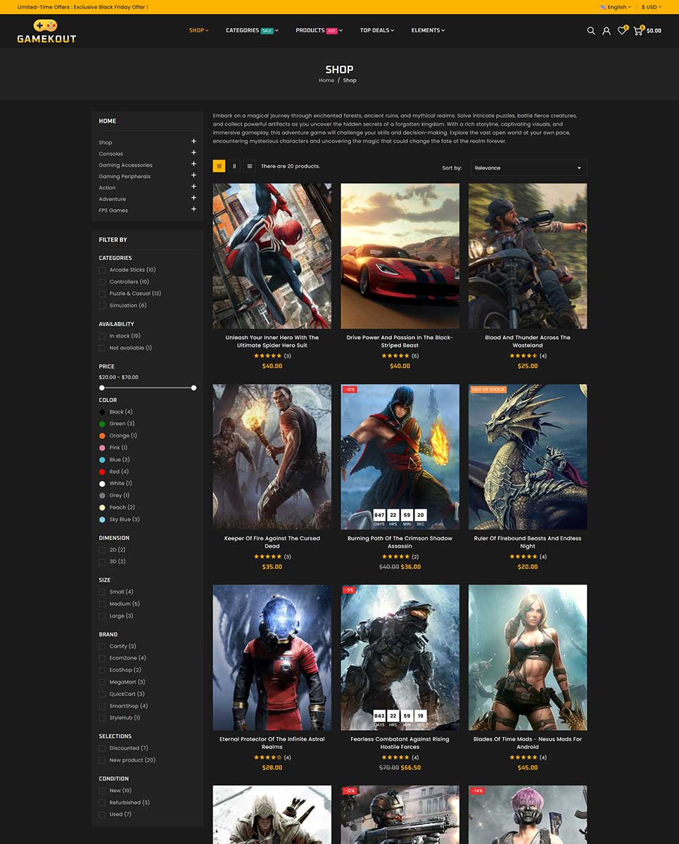This screenshot has height=844, width=679.
Task: Open the Eternal Protector astronaut image
Action: coord(272,658)
